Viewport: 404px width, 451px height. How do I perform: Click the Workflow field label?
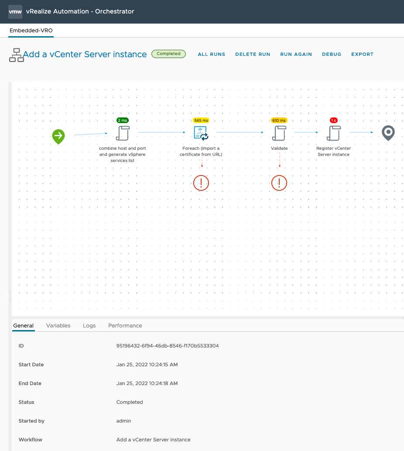(x=30, y=440)
